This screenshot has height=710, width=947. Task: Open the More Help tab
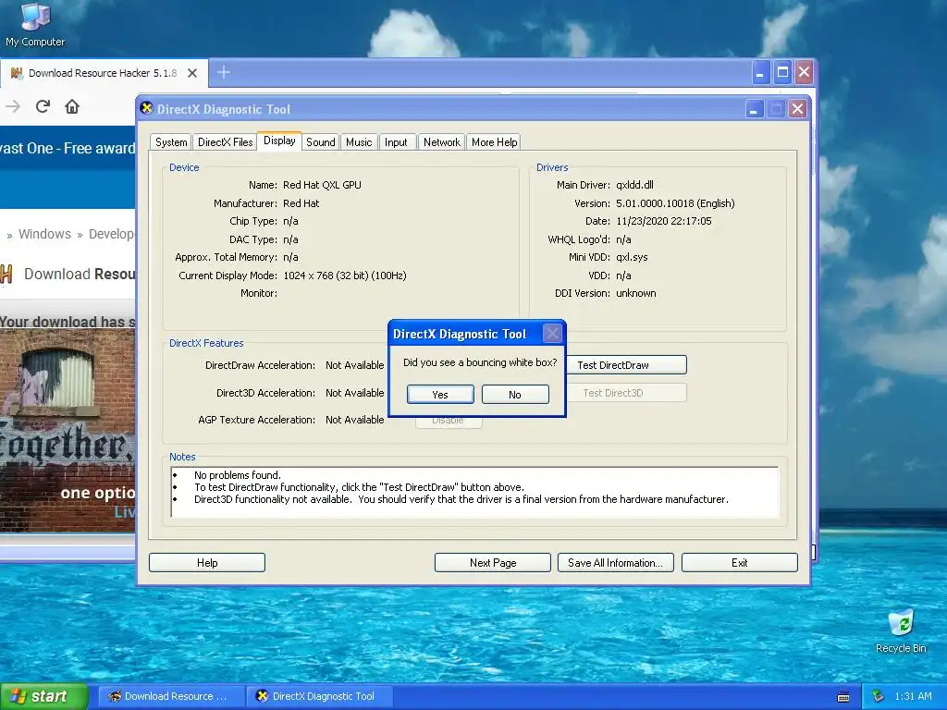tap(494, 141)
